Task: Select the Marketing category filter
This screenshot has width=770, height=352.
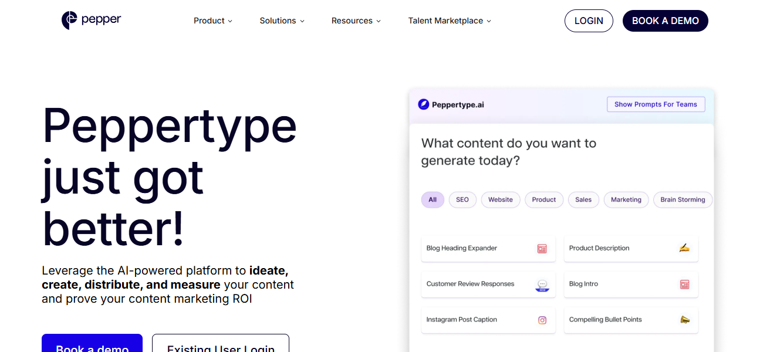Action: coord(626,199)
